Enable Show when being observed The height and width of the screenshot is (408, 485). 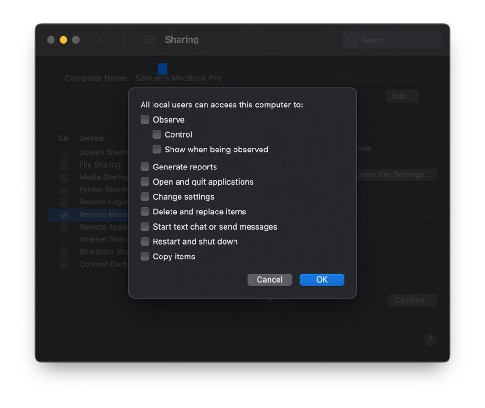[156, 149]
